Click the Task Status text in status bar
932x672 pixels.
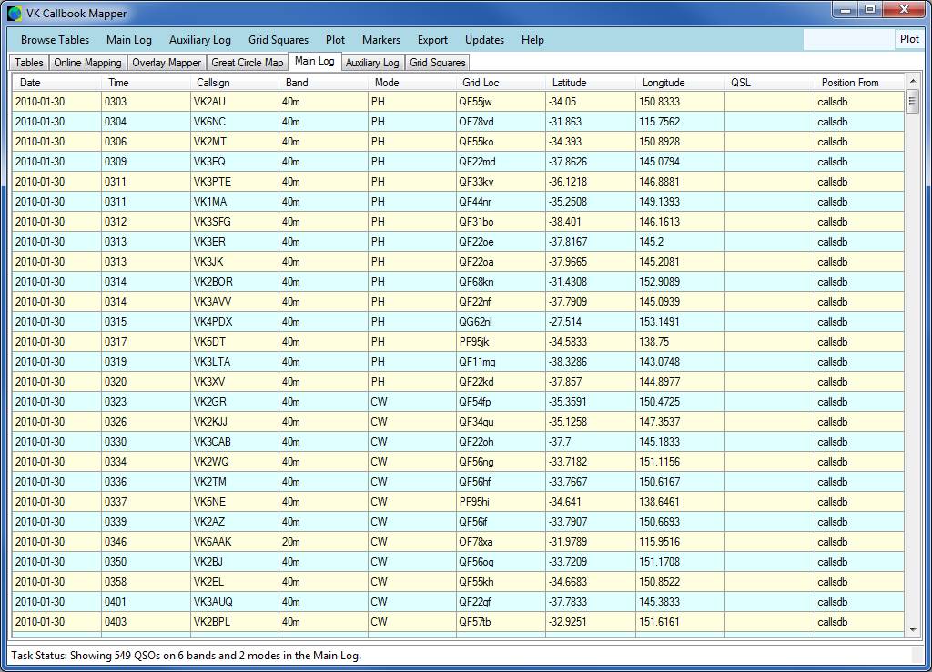point(186,656)
